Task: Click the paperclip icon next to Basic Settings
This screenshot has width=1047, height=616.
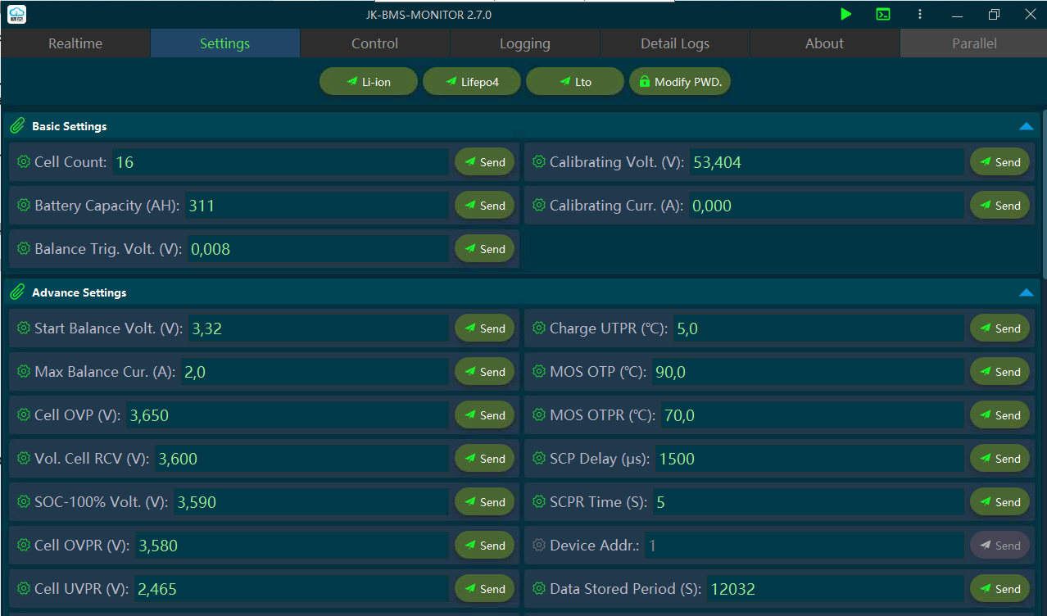Action: pyautogui.click(x=17, y=126)
